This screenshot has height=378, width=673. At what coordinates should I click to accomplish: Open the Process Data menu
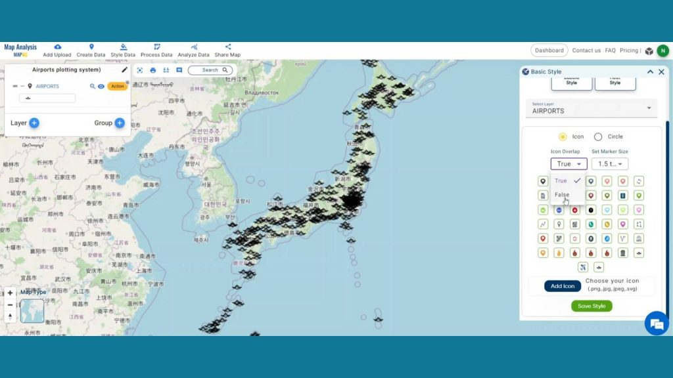point(156,51)
